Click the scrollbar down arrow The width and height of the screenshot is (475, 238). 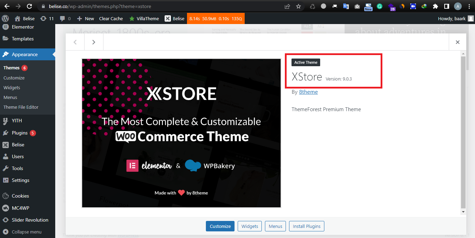(463, 212)
